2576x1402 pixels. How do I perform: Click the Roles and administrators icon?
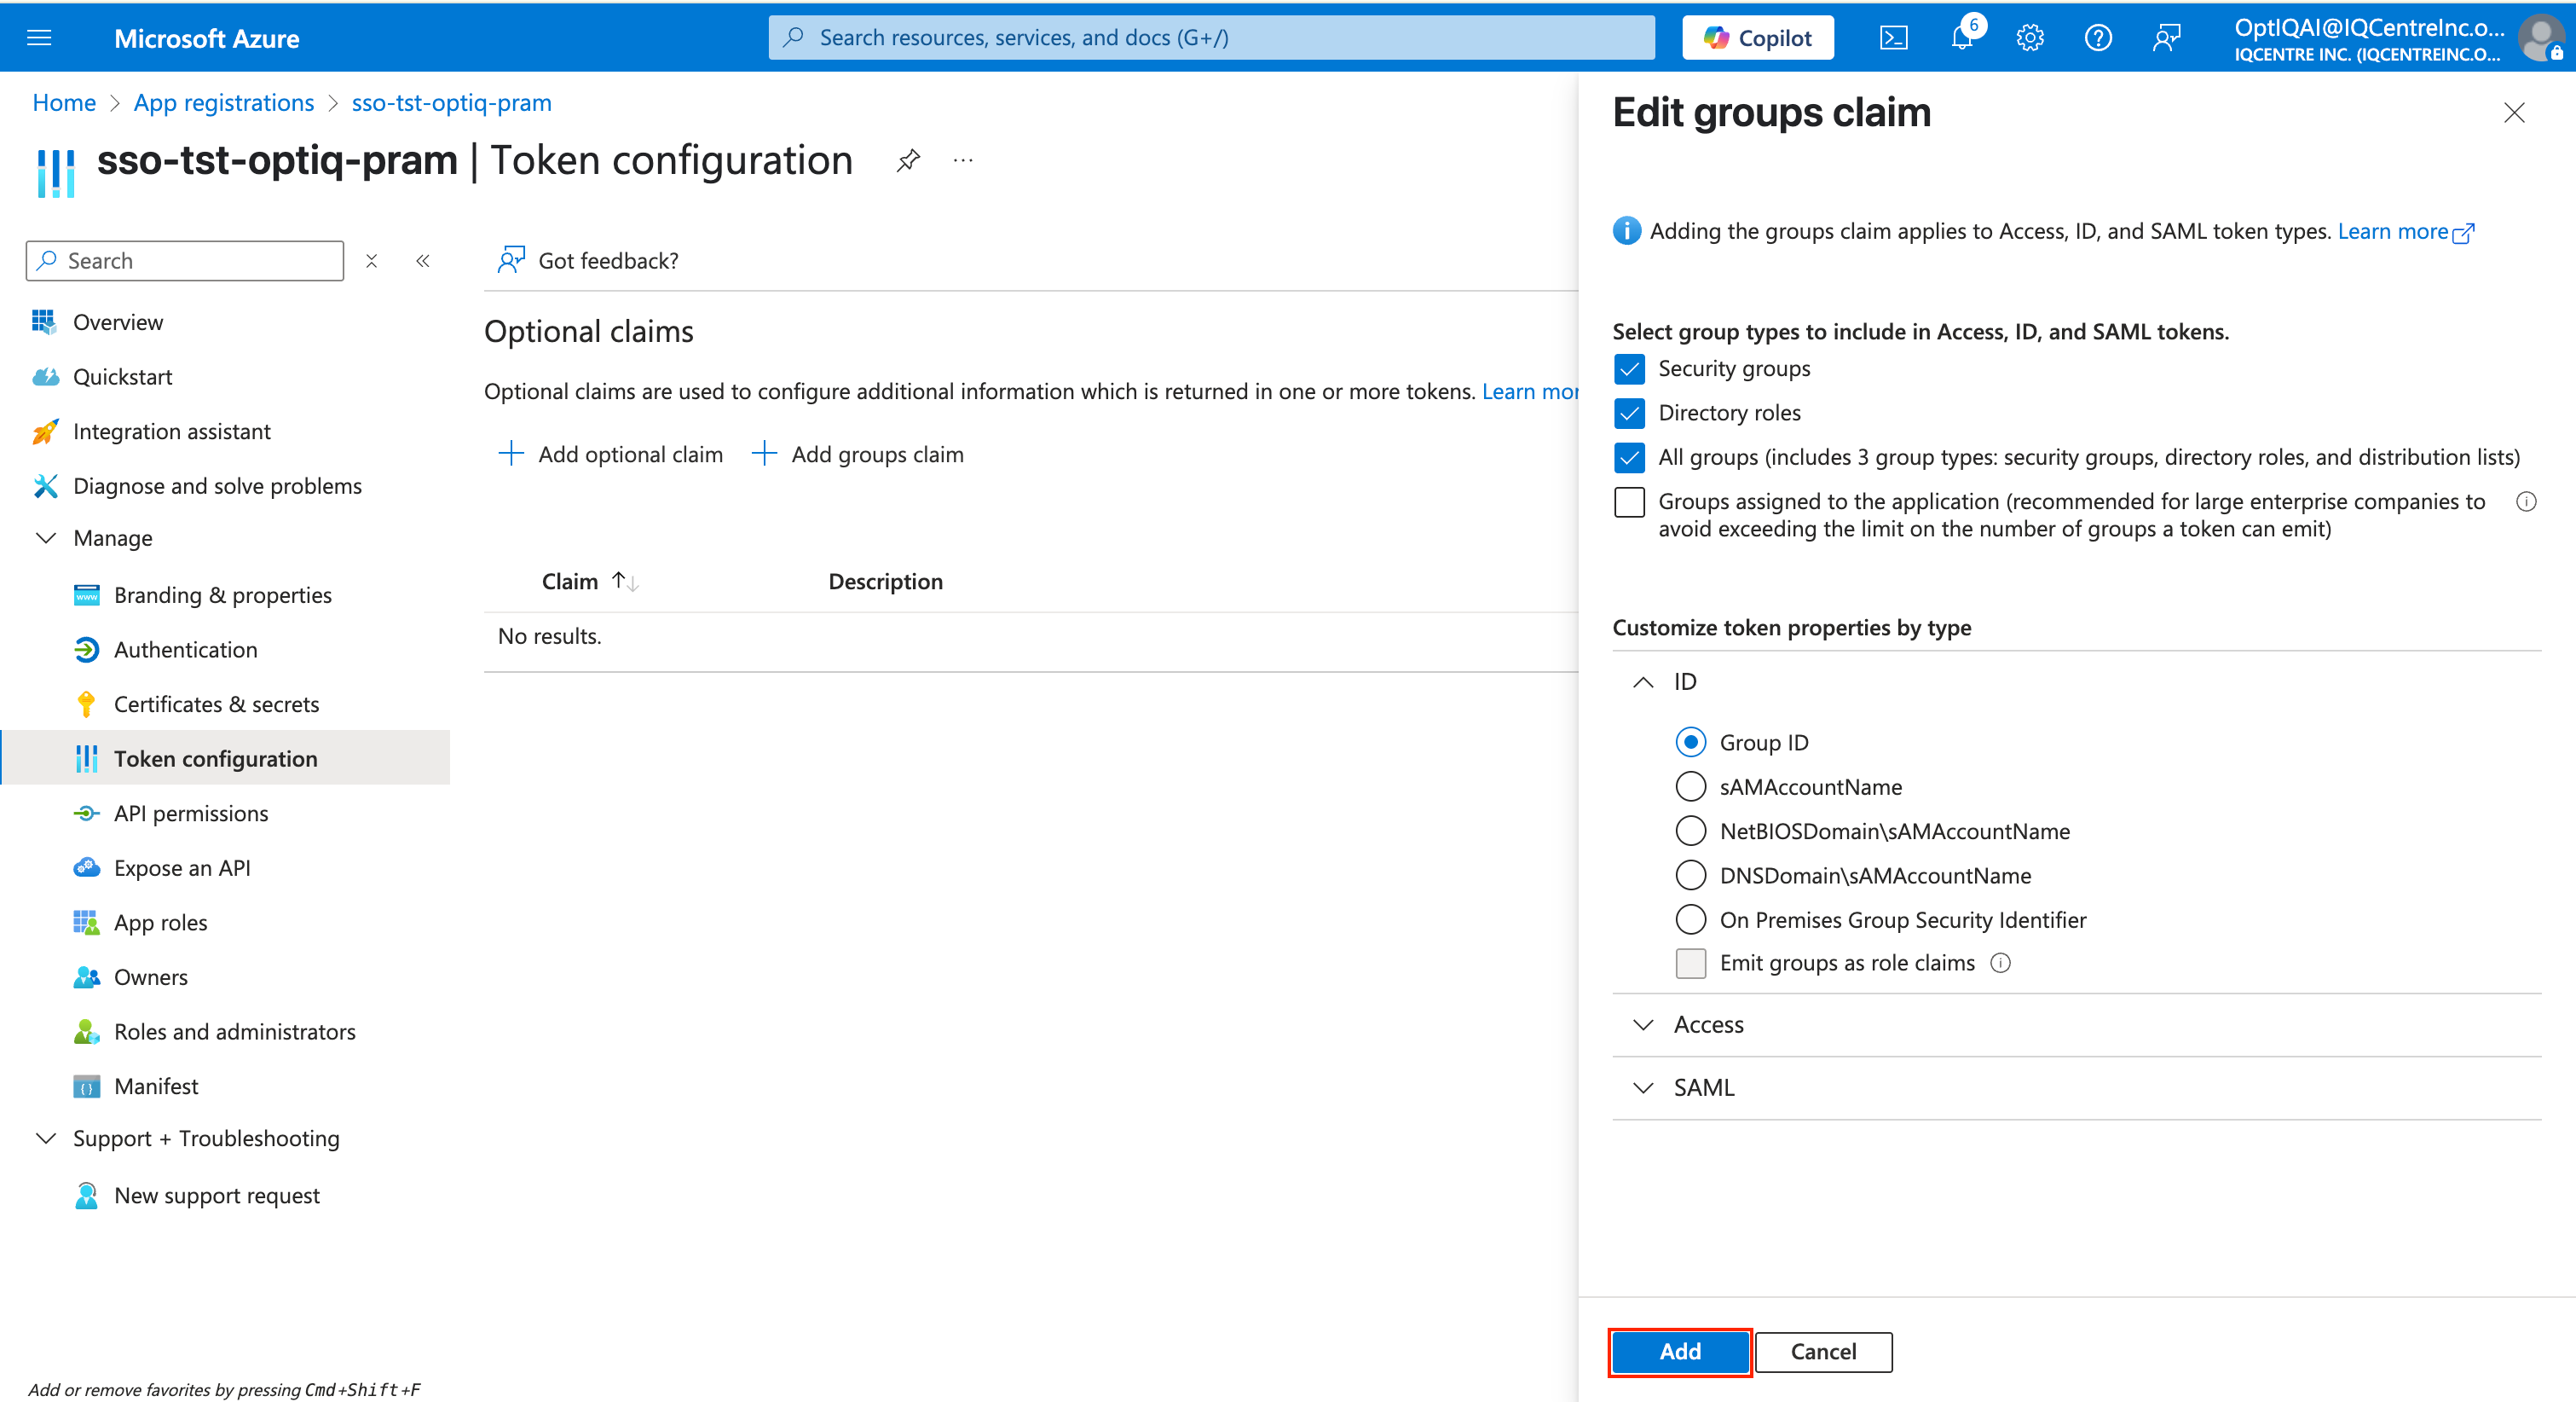86,1031
